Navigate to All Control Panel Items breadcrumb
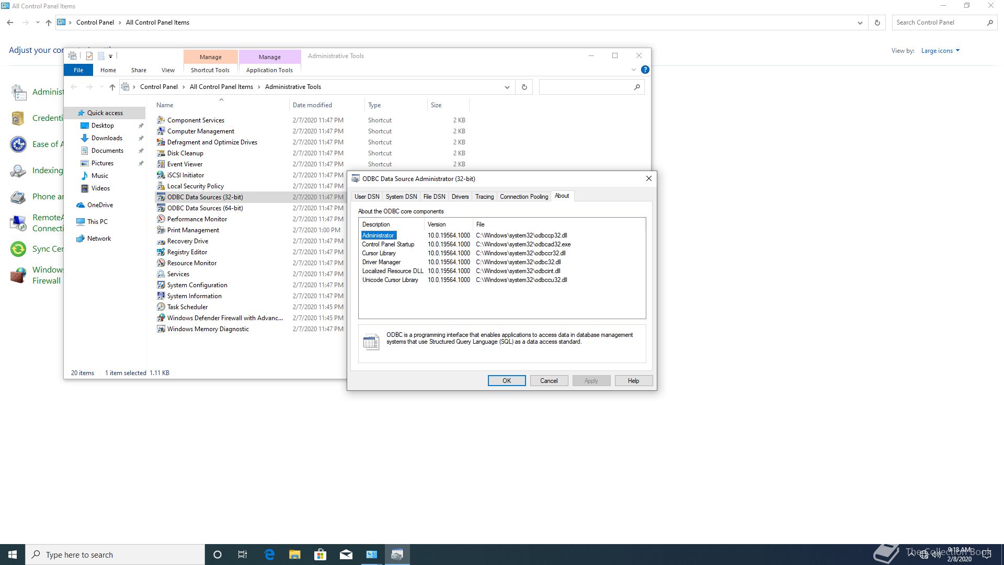1004x565 pixels. coord(221,87)
